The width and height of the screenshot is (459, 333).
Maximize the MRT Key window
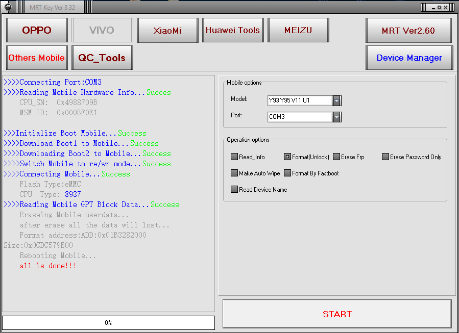439,8
